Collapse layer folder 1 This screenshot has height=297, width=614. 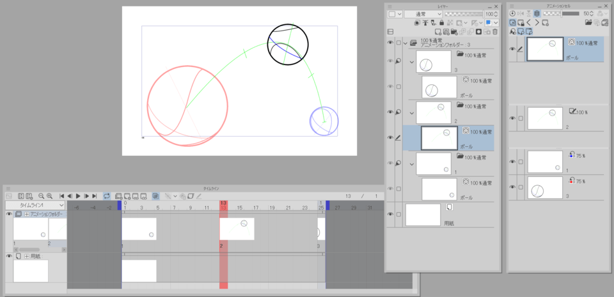pyautogui.click(x=411, y=164)
